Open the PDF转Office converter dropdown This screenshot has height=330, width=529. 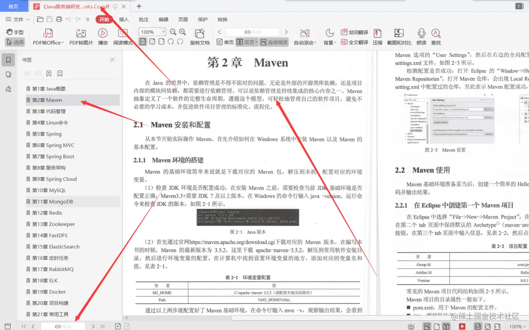[x=48, y=37]
